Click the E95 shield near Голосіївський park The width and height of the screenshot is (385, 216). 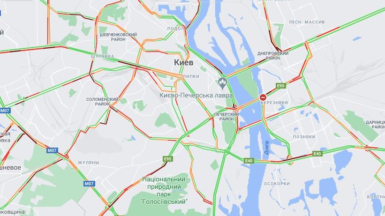[168, 159]
